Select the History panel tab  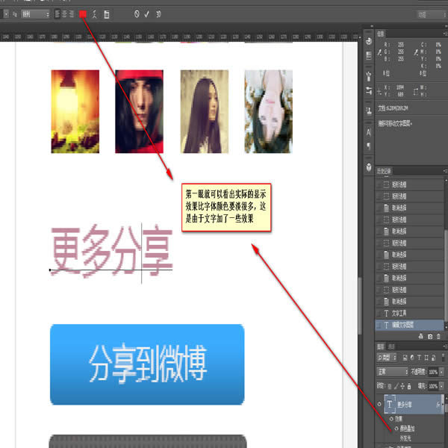click(384, 171)
